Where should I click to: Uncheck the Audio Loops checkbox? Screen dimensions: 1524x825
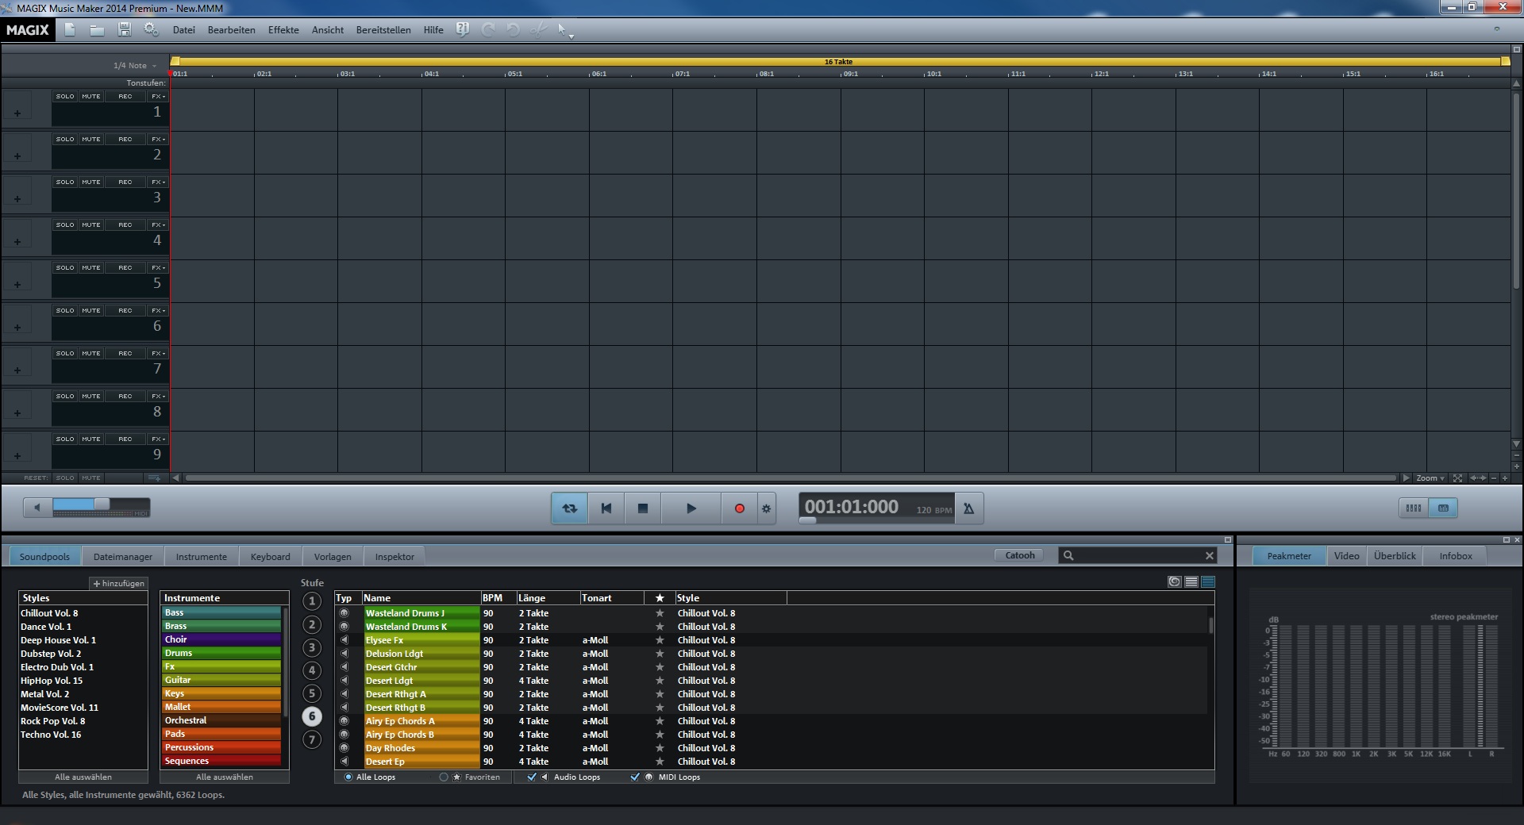pyautogui.click(x=532, y=777)
